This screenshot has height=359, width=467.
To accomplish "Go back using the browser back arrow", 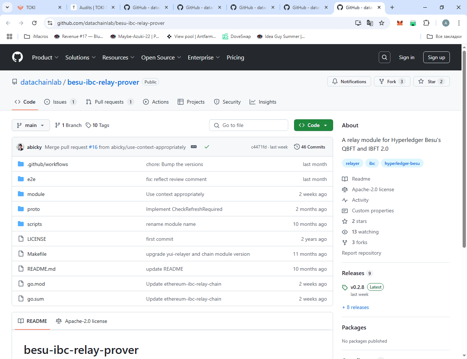I will pyautogui.click(x=8, y=23).
